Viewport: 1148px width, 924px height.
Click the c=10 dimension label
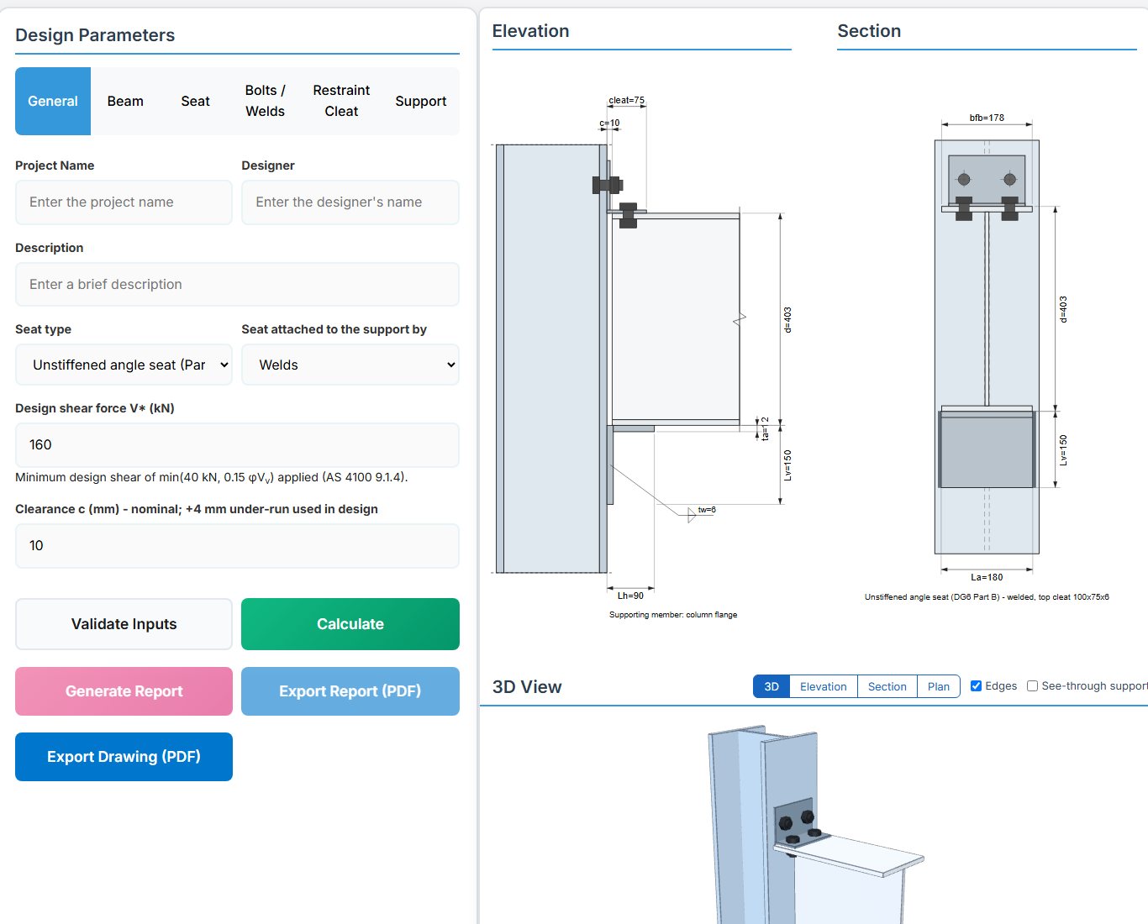[609, 123]
